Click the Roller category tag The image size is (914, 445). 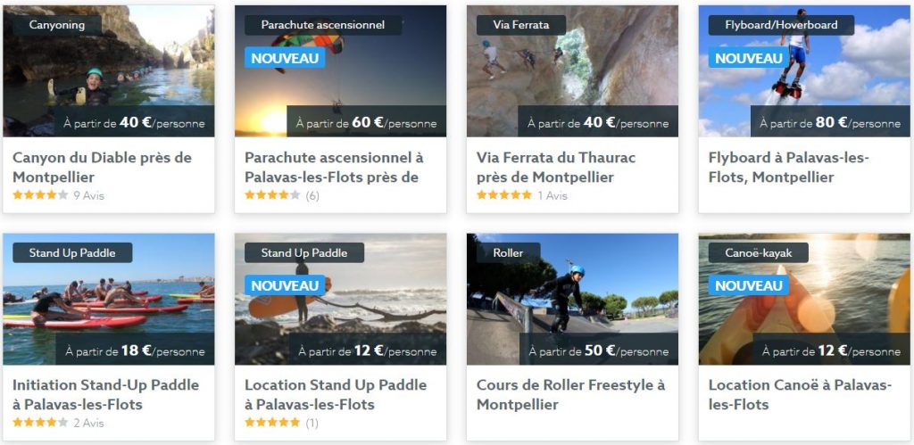[500, 252]
